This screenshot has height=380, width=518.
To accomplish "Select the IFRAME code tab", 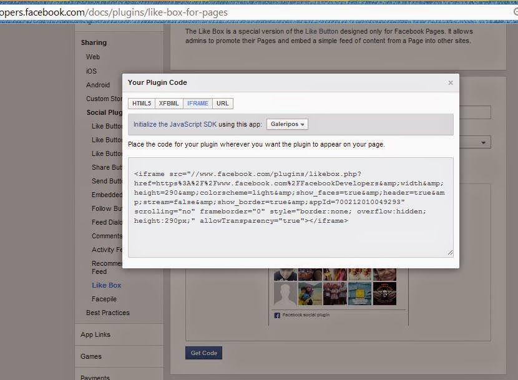I will pos(198,104).
